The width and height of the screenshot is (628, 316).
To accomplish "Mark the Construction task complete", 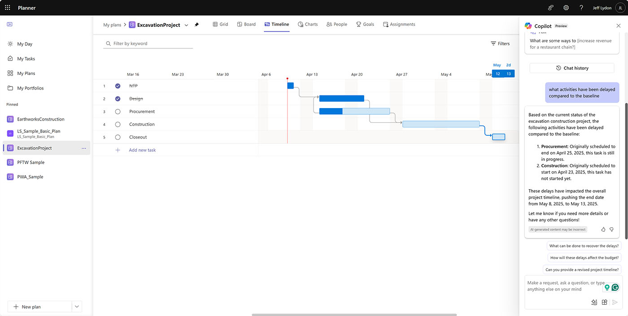I will click(118, 124).
